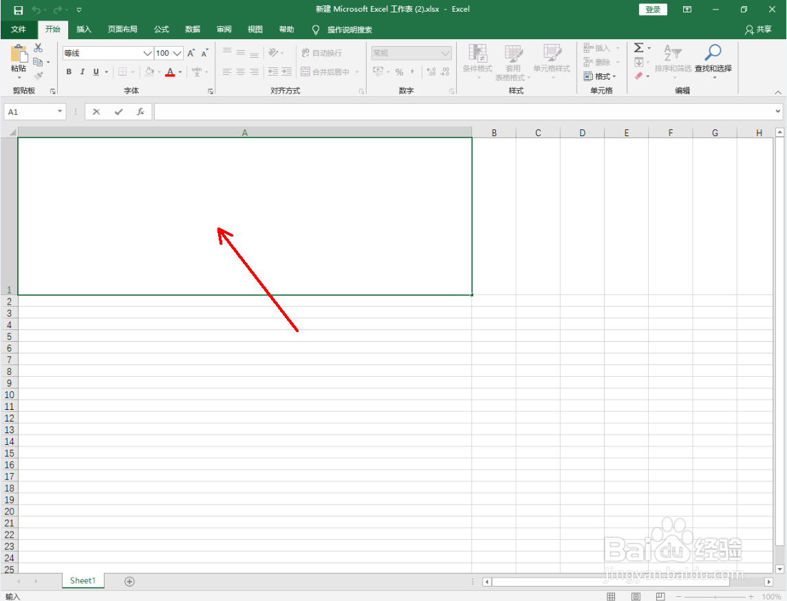Toggle 自动换行 wrap text

(x=322, y=53)
